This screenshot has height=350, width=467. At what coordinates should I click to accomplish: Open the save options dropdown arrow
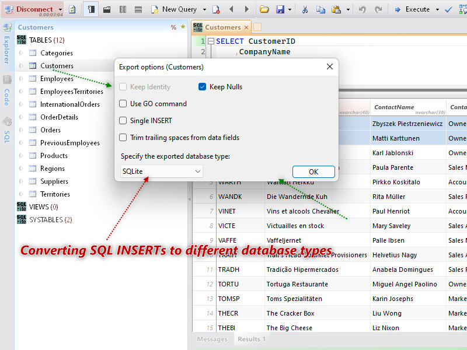(x=290, y=9)
